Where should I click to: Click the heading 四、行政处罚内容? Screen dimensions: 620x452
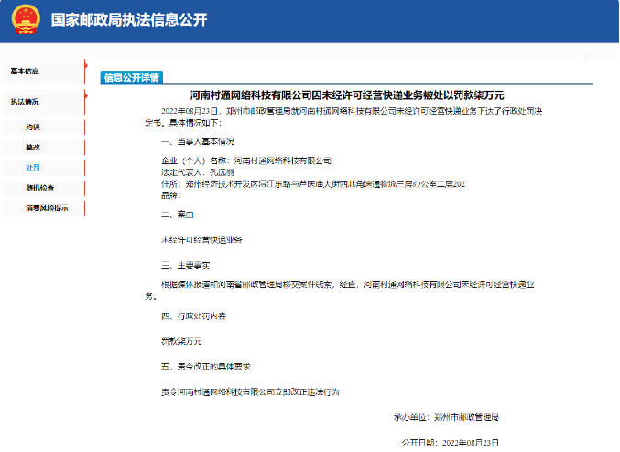click(x=194, y=315)
